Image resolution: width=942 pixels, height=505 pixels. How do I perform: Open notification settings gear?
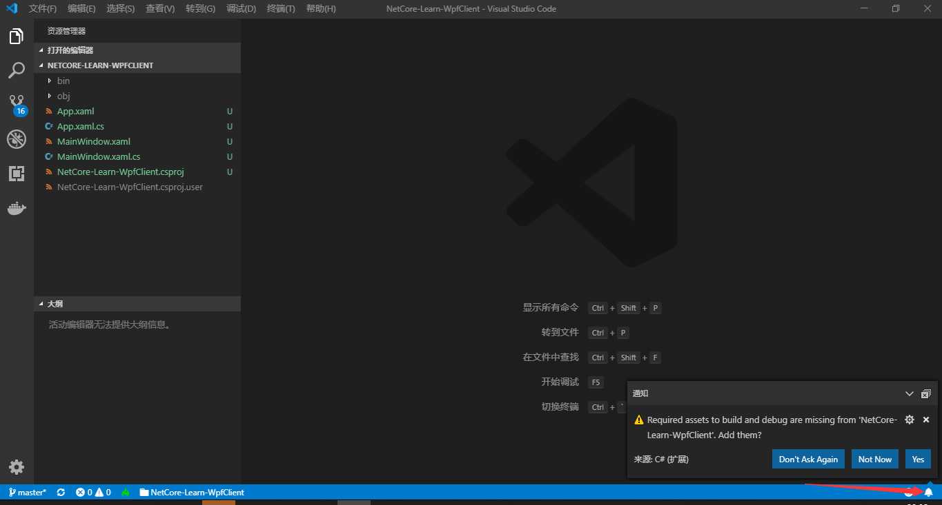(x=910, y=420)
